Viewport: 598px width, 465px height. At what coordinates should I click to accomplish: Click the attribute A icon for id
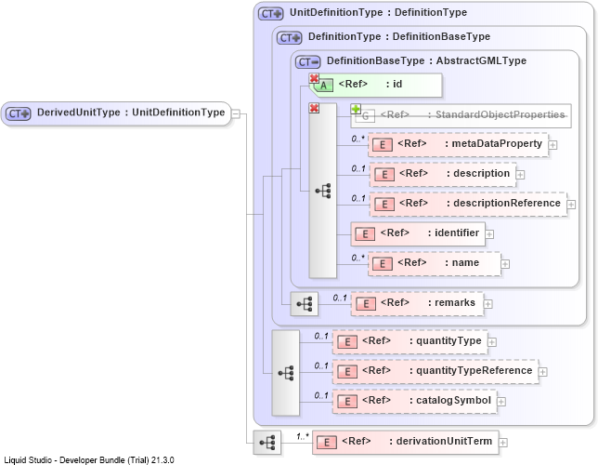click(x=323, y=86)
